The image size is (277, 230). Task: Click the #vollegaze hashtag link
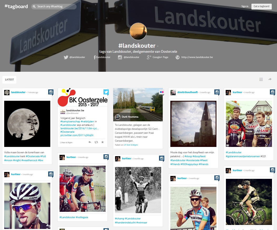coord(82,217)
